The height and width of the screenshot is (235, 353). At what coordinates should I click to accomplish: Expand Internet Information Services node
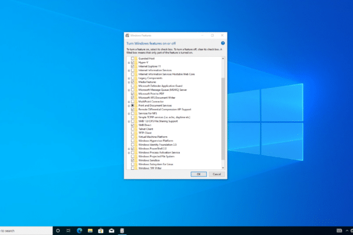[129, 70]
